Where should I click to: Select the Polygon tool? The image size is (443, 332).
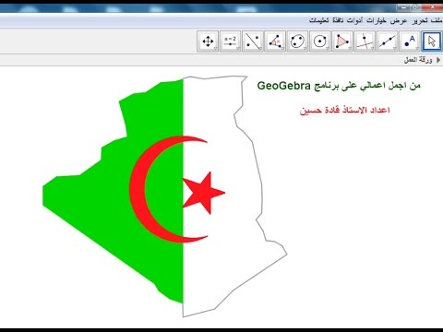tap(342, 41)
